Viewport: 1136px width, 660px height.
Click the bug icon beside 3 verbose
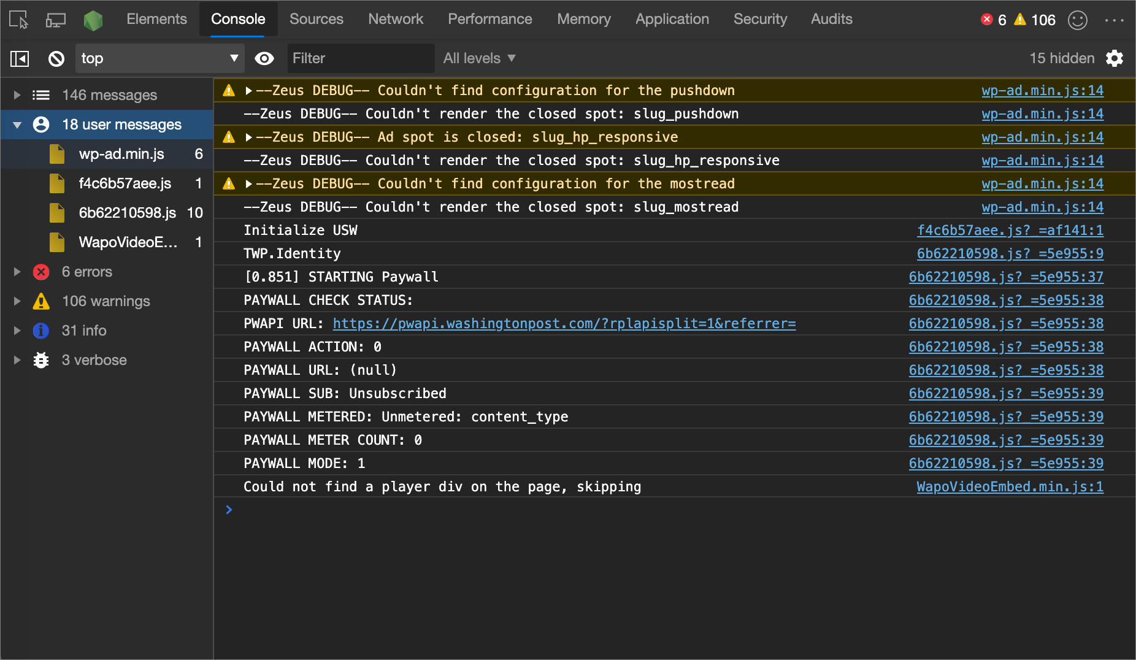point(41,360)
